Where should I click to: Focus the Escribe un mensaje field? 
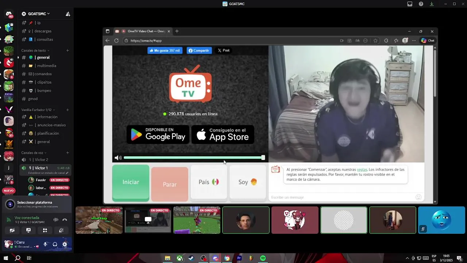pos(341,197)
